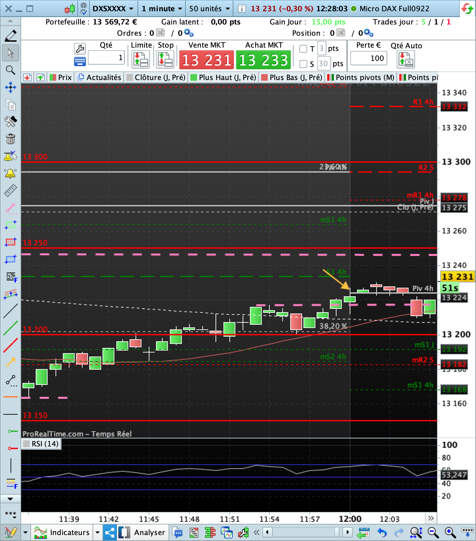Screen dimensions: 476x541
Task: Select the red rectangle drawing tool
Action: pos(11,242)
